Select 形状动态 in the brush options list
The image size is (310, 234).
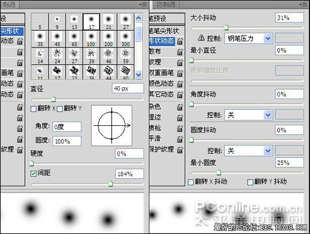[x=162, y=41]
